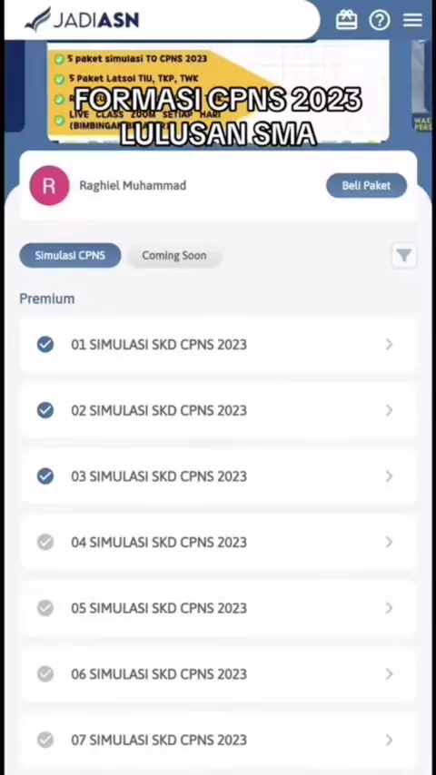
Task: Open the gift box icon in header
Action: coord(346,20)
